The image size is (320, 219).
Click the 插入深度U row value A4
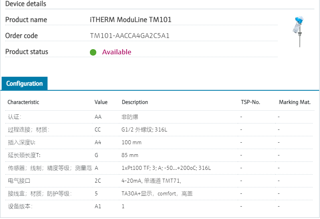pos(98,142)
